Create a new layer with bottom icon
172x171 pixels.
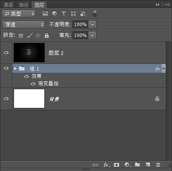(148, 164)
